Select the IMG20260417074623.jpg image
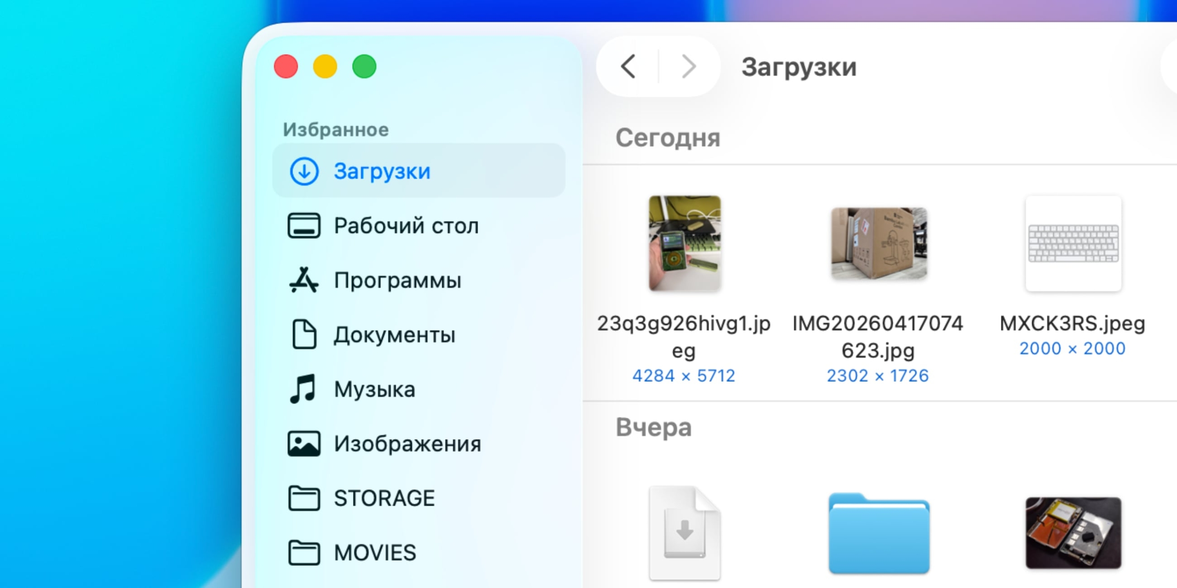 pyautogui.click(x=879, y=245)
